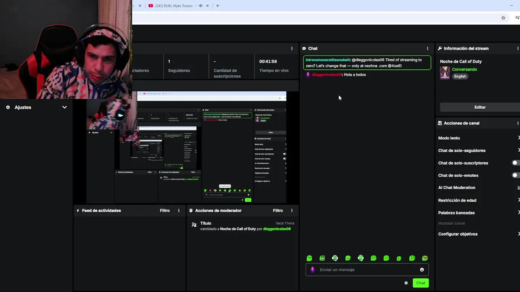Click Cantidad de suscripciones stat
The width and height of the screenshot is (520, 292).
(x=227, y=69)
